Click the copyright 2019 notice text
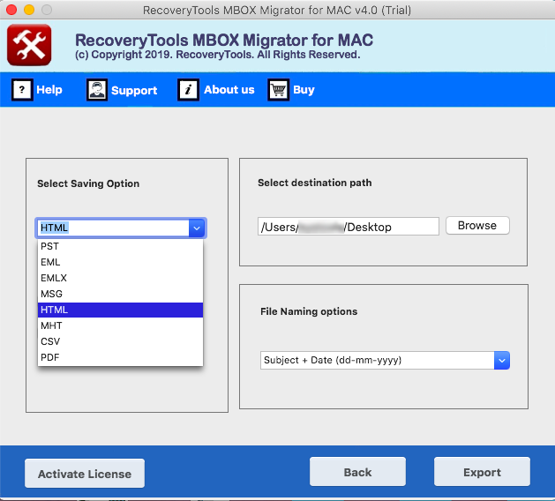Viewport: 555px width, 501px height. pos(218,55)
